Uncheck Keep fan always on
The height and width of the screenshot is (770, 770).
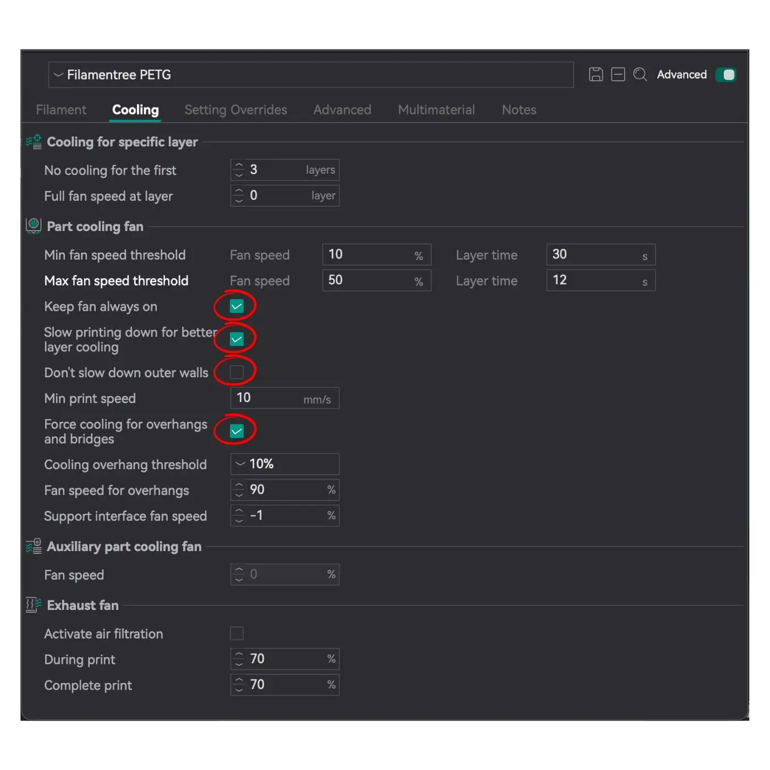pos(237,306)
